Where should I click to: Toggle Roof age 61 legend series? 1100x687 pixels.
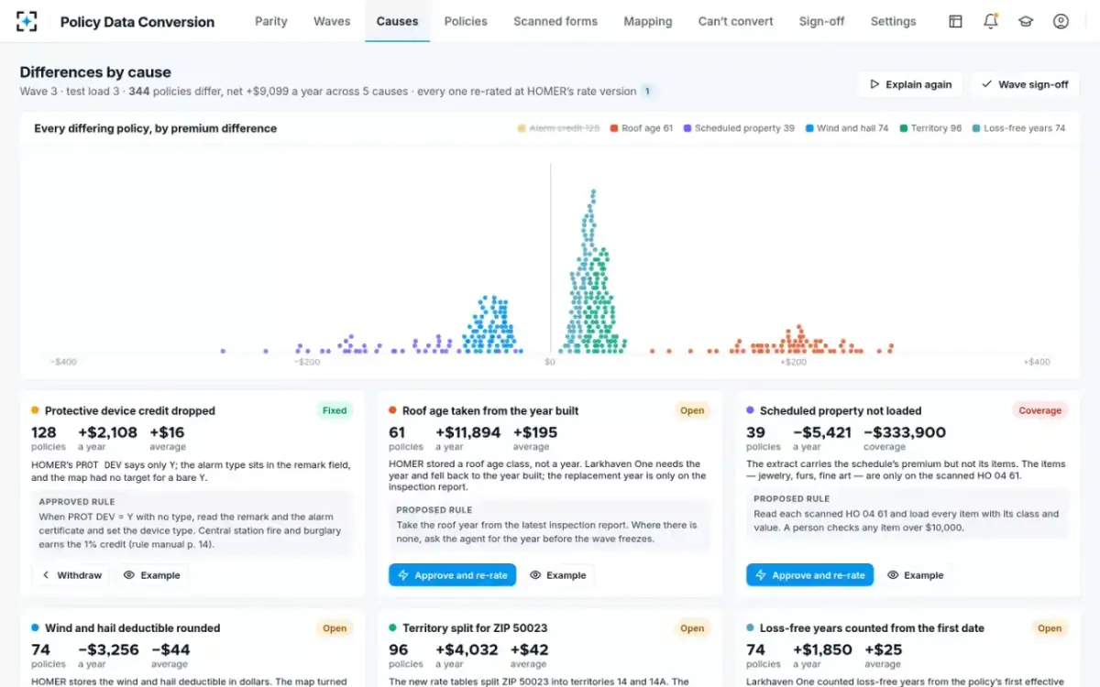pos(641,128)
